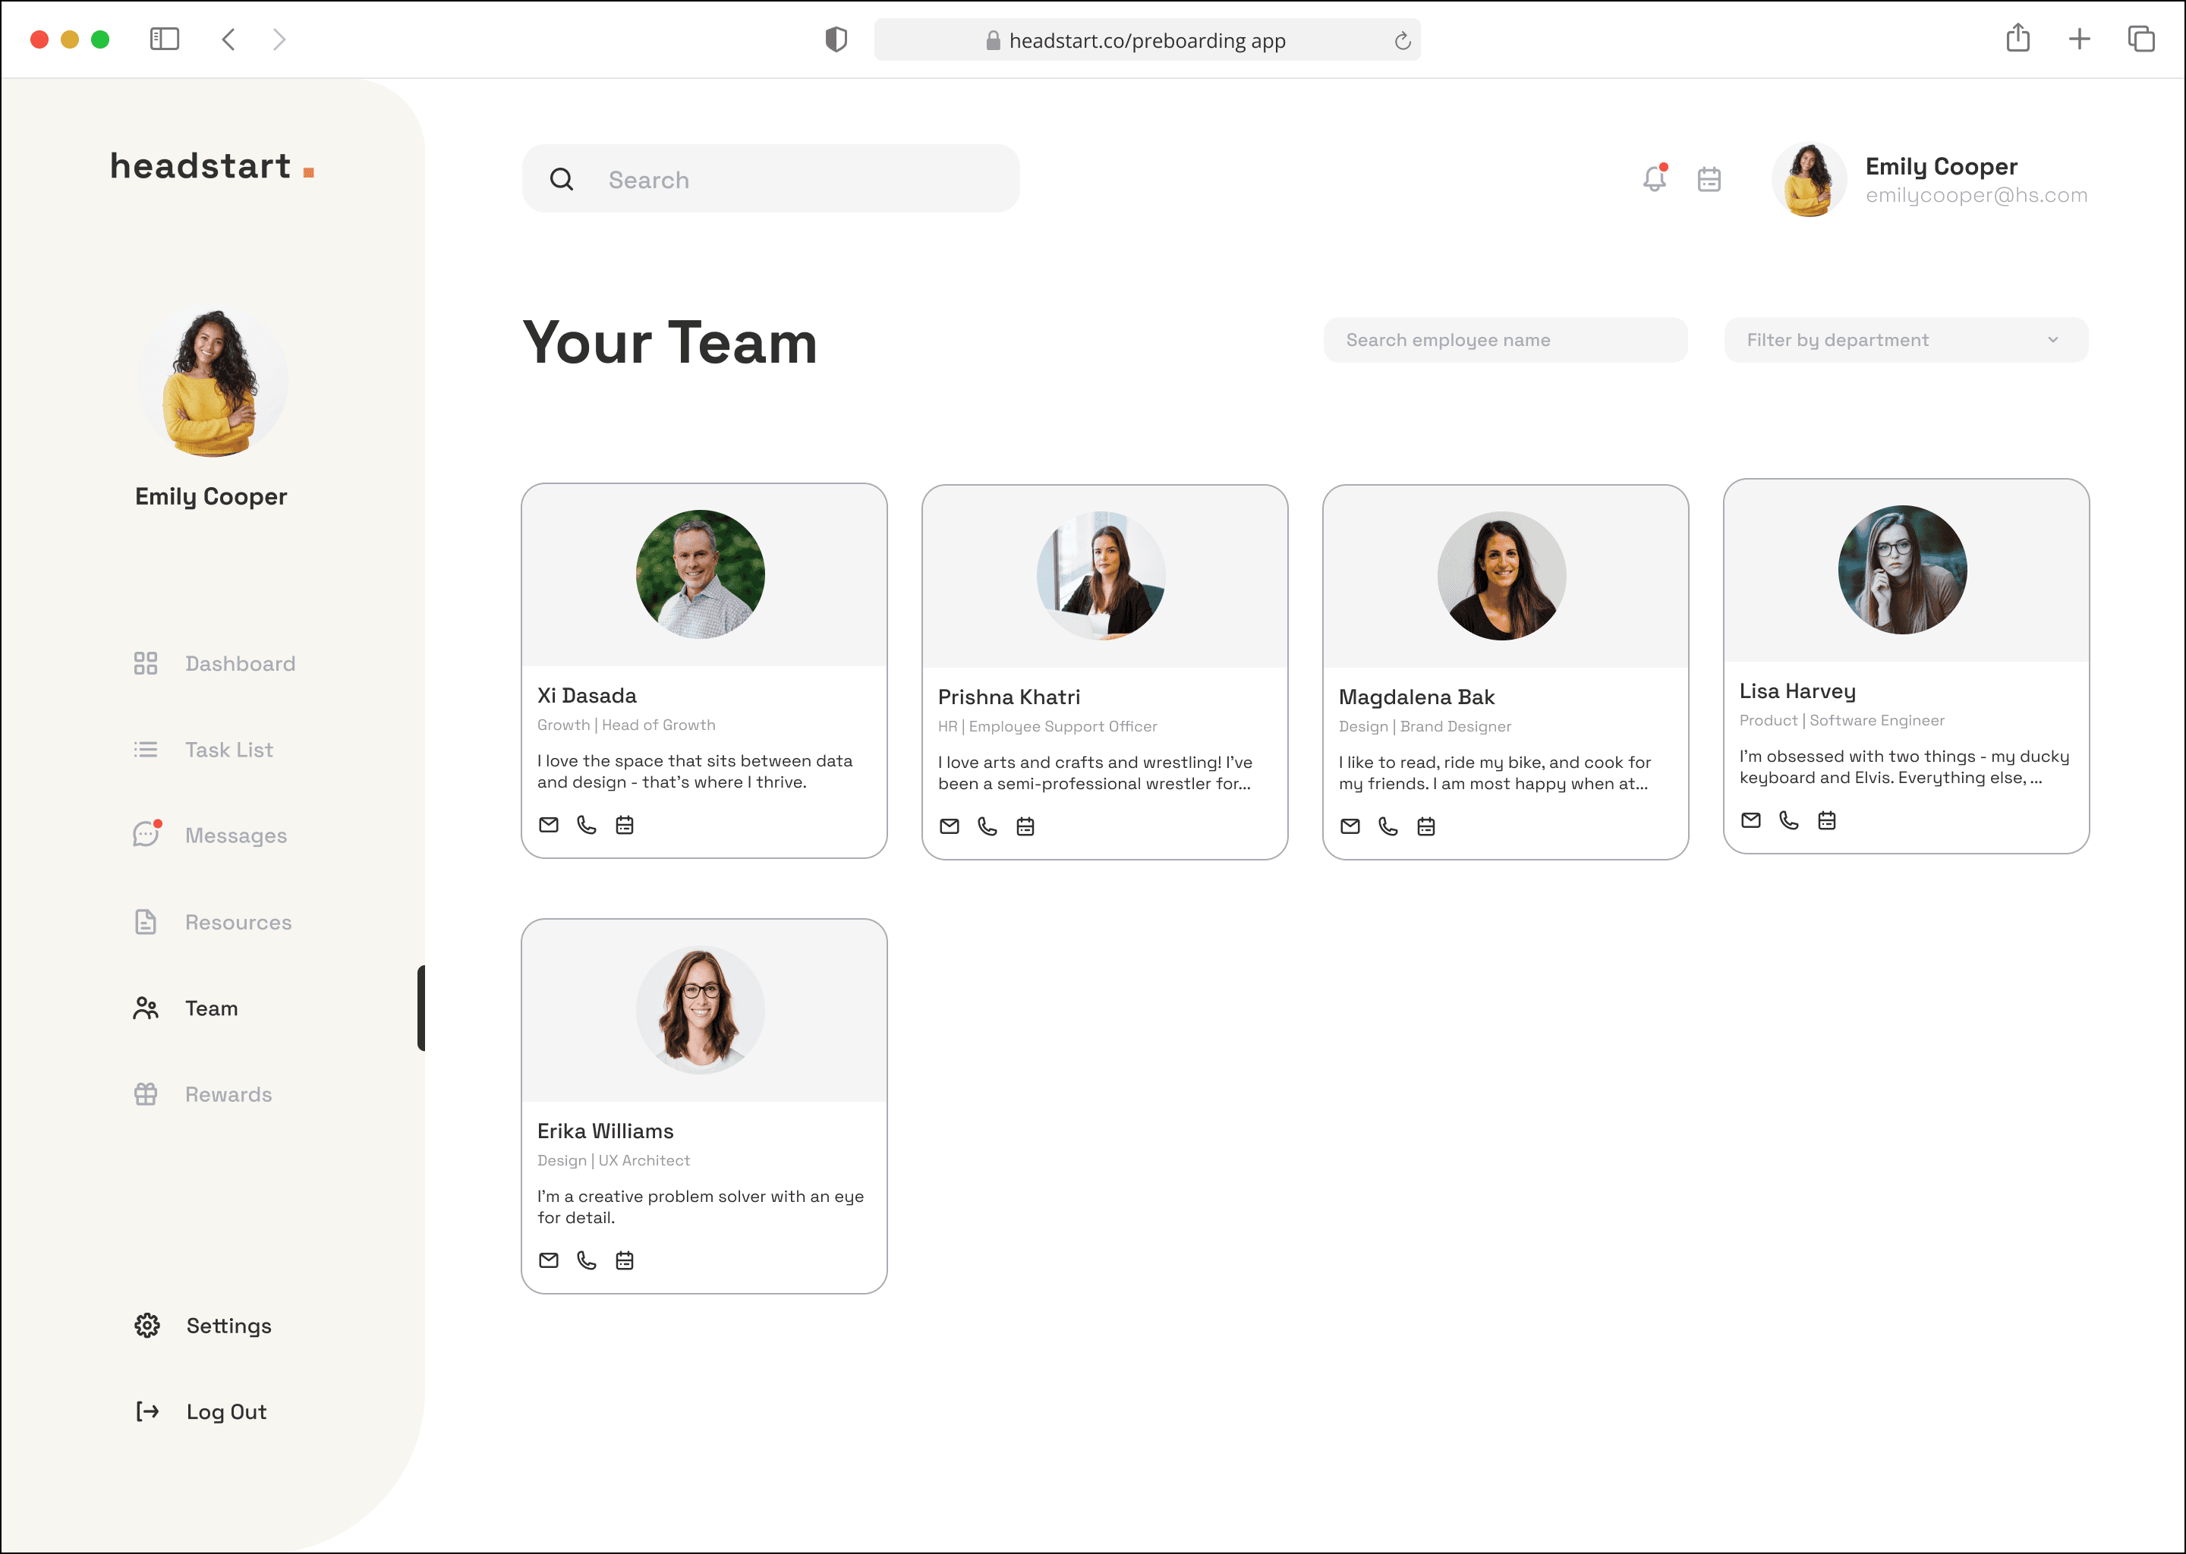Screen dimensions: 2186x1554
Task: Go to Task List page
Action: click(228, 749)
